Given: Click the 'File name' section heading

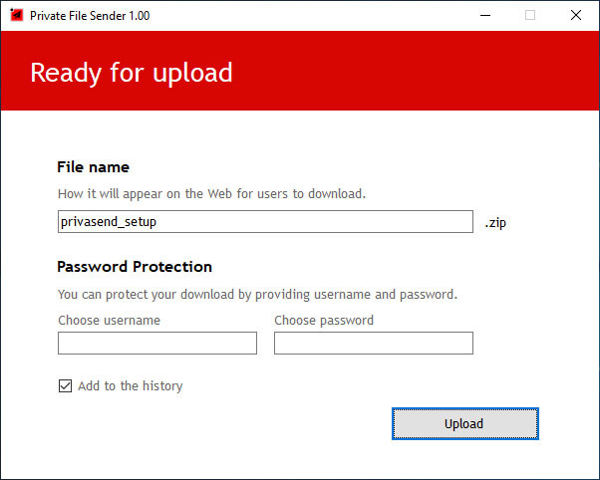Looking at the screenshot, I should click(93, 167).
